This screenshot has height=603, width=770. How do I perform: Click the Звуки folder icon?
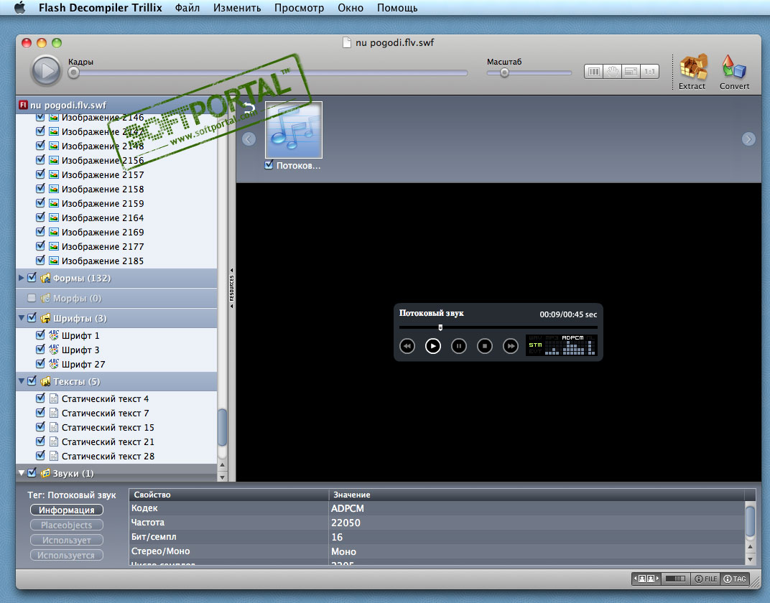point(45,474)
